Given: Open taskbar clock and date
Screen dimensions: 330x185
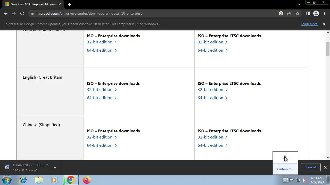Looking at the screenshot, I should click(317, 180).
